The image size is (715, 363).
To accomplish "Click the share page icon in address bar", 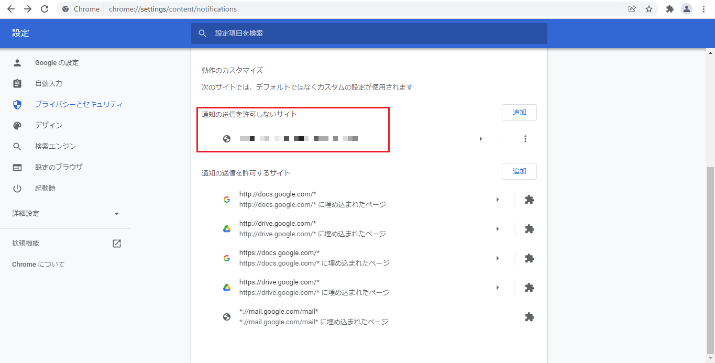I will pos(632,9).
